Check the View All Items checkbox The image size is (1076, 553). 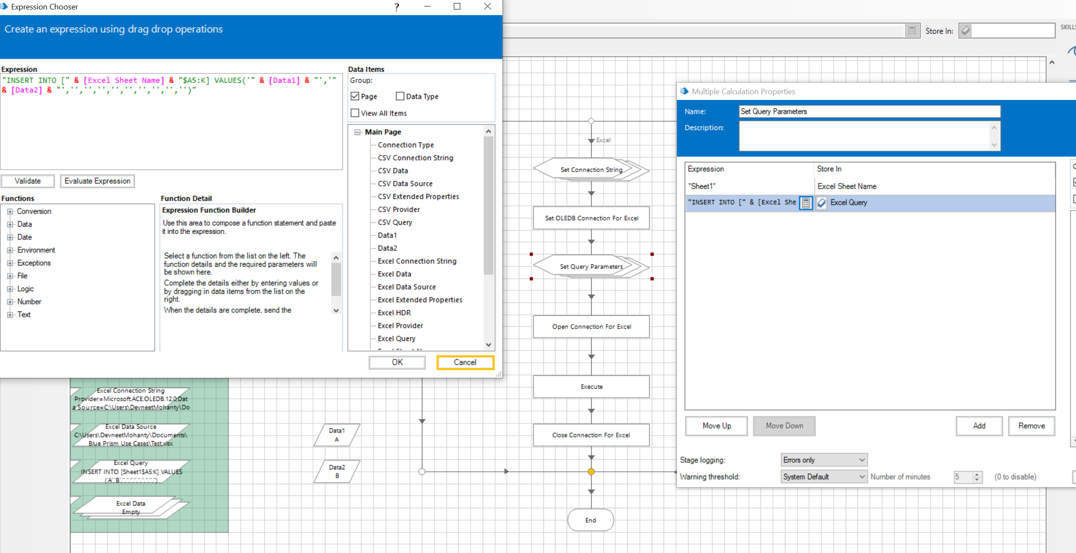coord(355,113)
